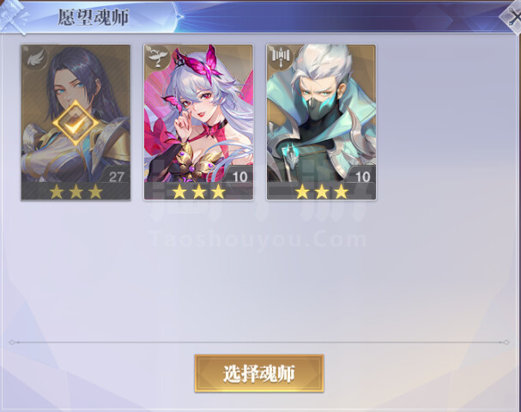Click the wing class icon on first card
Image resolution: width=521 pixels, height=412 pixels.
point(35,58)
